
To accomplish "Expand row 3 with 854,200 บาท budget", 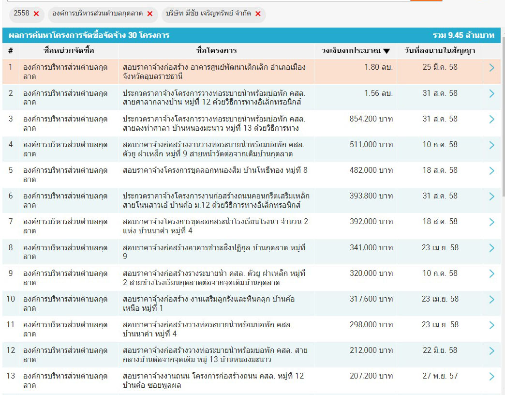I will tap(491, 119).
